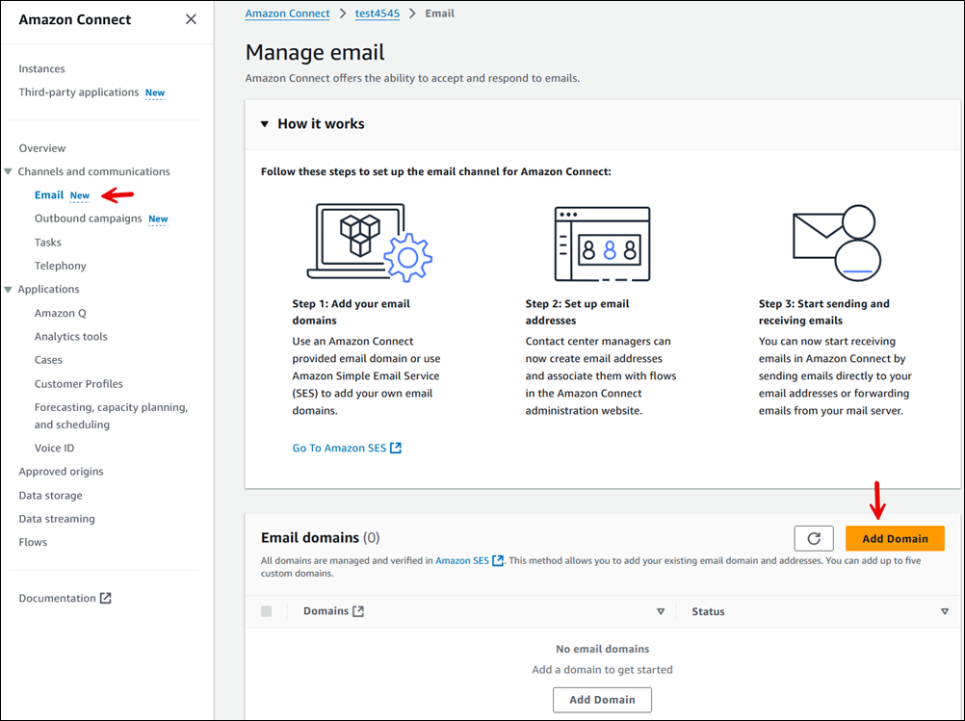
Task: Collapse the Applications section in the sidebar
Action: tap(8, 289)
